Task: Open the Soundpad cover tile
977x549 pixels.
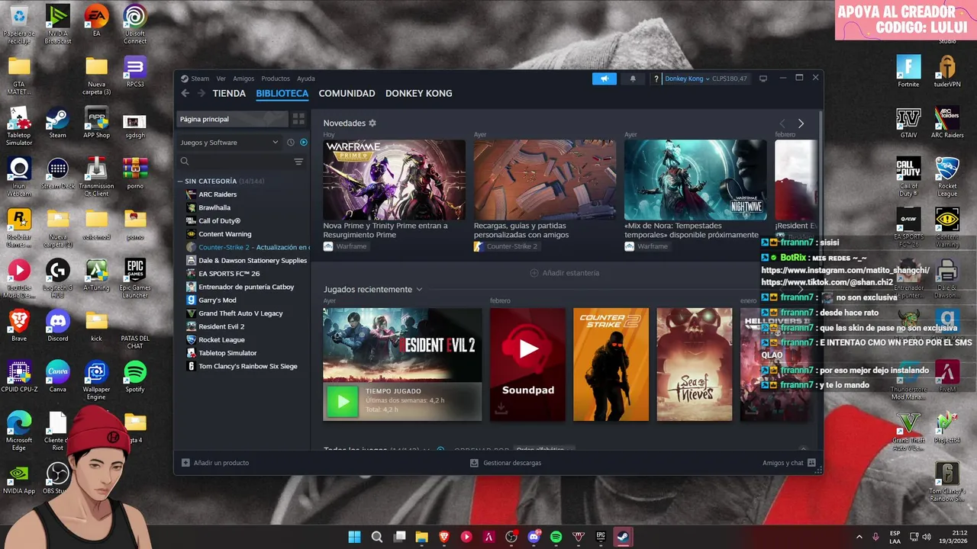Action: [527, 364]
